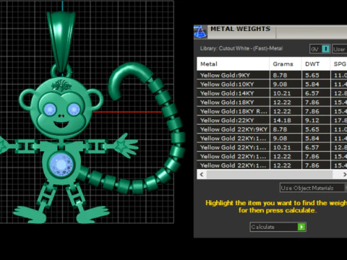This screenshot has width=347, height=260.
Task: Select the monkey pendant bail in viewport
Action: (61, 41)
